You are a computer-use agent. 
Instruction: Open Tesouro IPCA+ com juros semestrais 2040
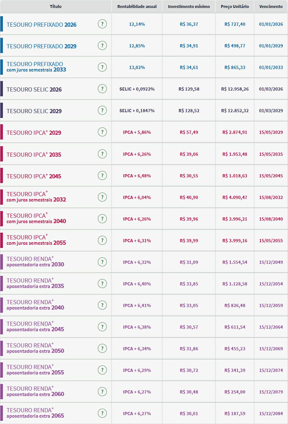coord(36,218)
